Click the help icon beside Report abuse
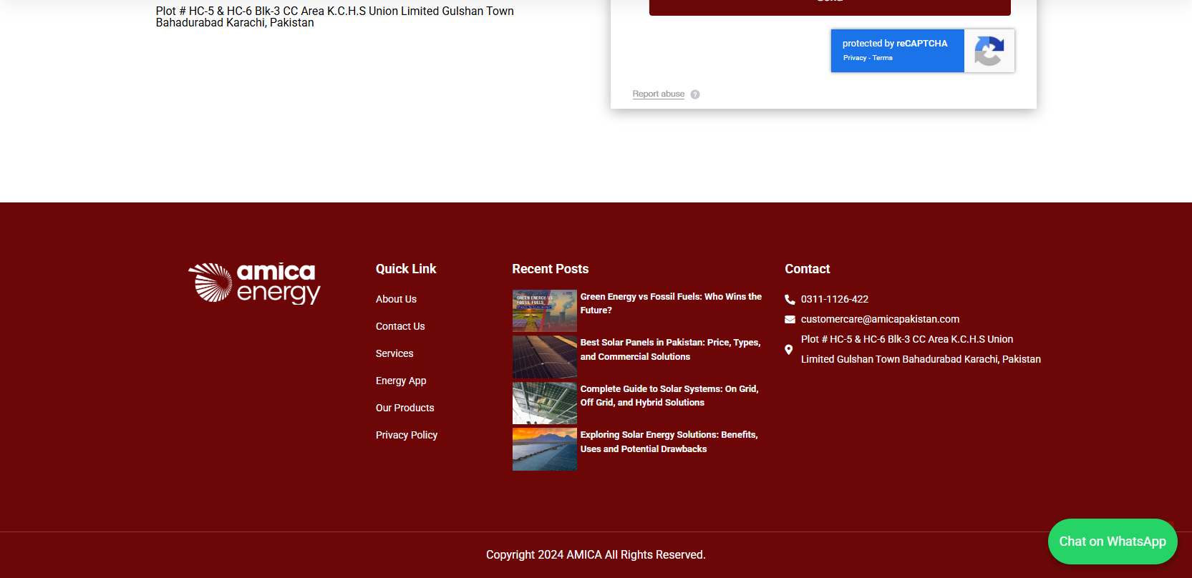Viewport: 1192px width, 578px height. 695,94
